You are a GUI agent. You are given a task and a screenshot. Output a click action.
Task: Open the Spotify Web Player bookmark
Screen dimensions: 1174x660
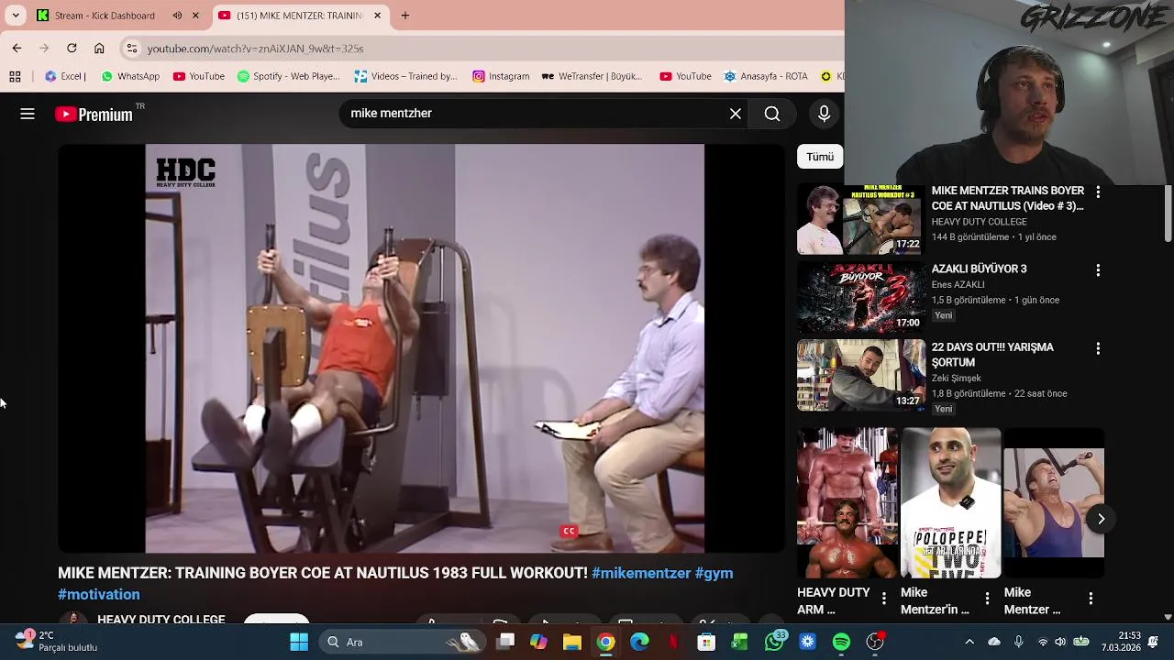(x=288, y=76)
